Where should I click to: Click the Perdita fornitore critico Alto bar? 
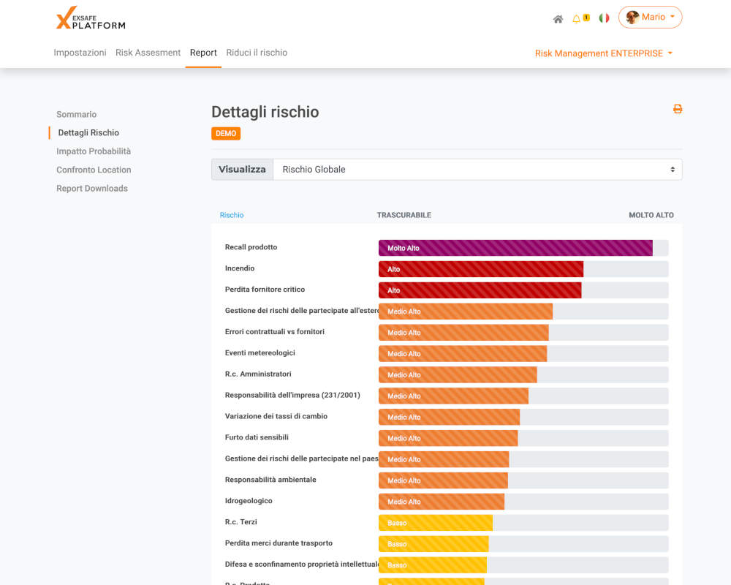point(480,290)
